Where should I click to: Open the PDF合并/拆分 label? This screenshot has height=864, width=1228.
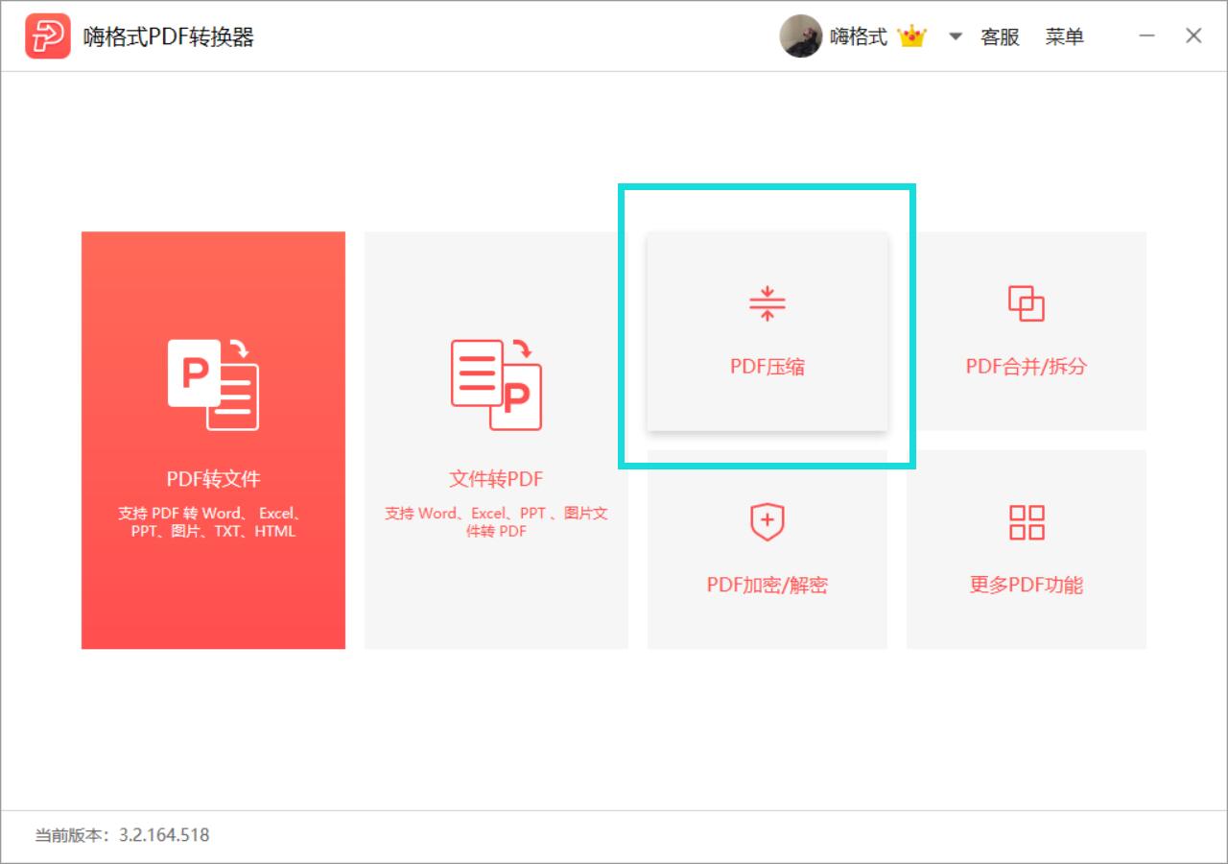(1027, 367)
